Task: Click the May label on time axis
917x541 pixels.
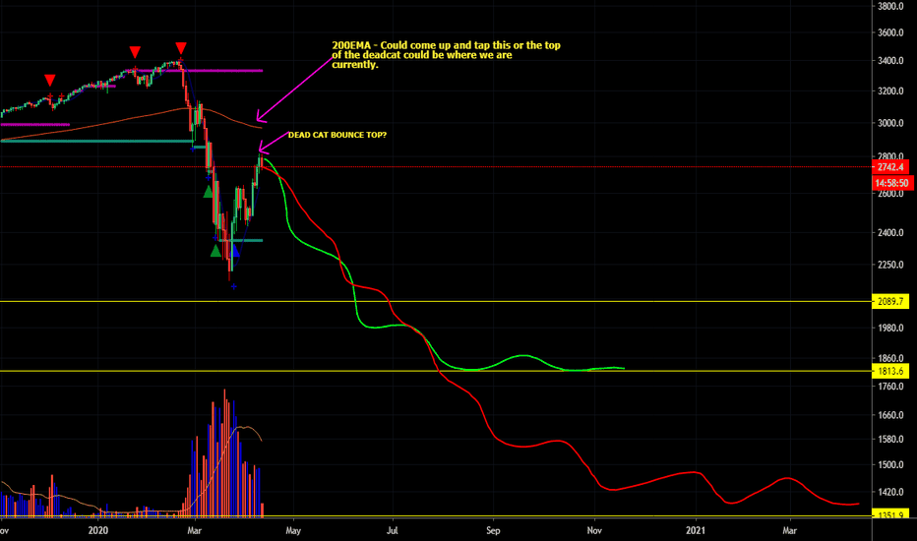Action: tap(293, 531)
